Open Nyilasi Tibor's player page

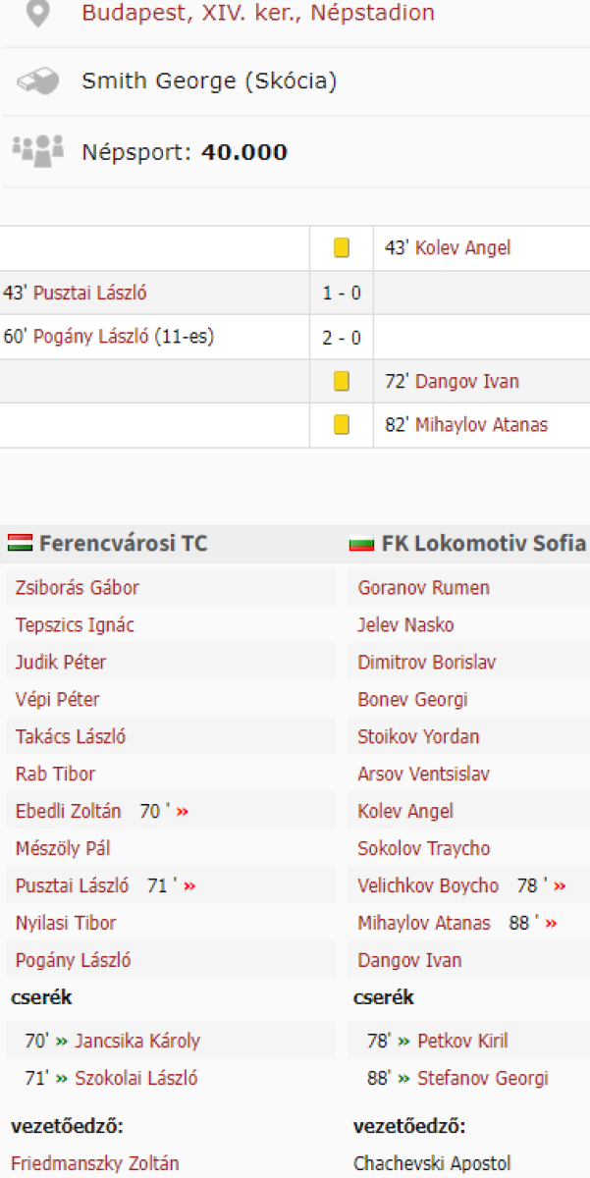[x=66, y=923]
